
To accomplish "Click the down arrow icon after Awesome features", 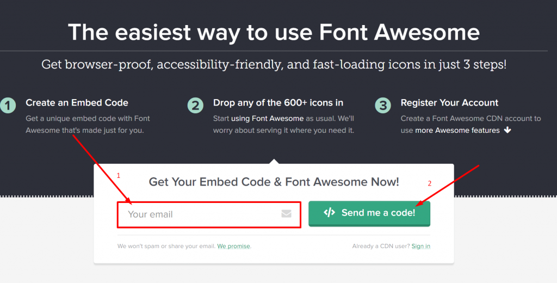I will [508, 130].
